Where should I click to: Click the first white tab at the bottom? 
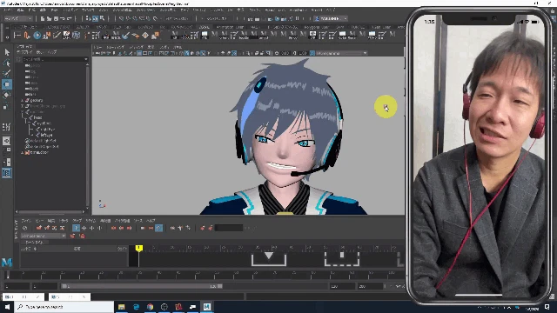23,296
